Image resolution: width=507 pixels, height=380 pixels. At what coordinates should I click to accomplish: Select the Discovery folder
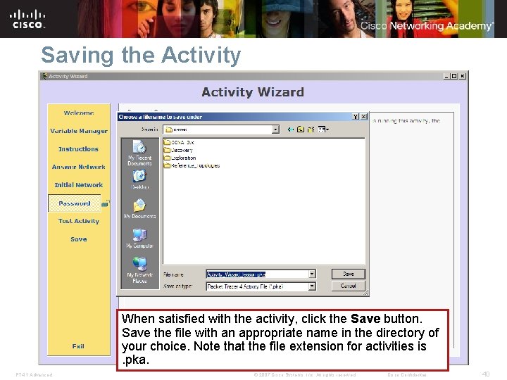click(x=178, y=150)
